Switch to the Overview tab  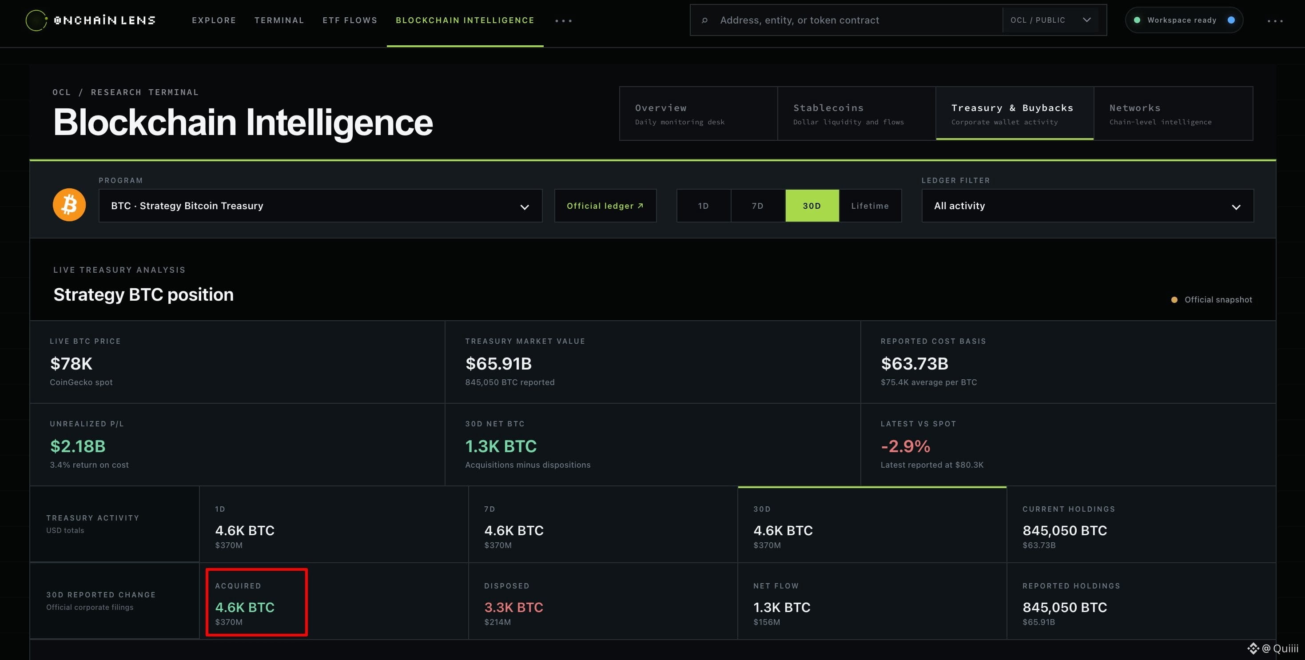[698, 113]
